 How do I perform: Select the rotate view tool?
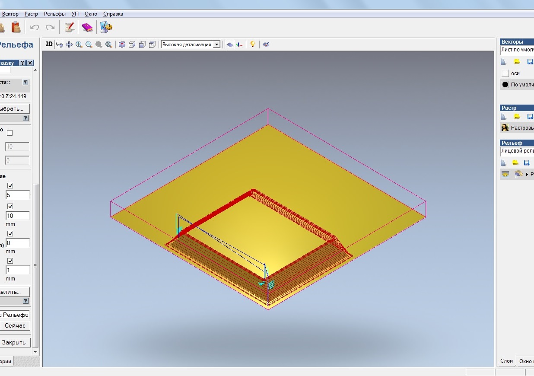pyautogui.click(x=60, y=44)
